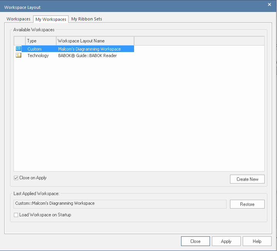Open the My Ribbon Sets tab
This screenshot has width=277, height=251.
[x=87, y=19]
